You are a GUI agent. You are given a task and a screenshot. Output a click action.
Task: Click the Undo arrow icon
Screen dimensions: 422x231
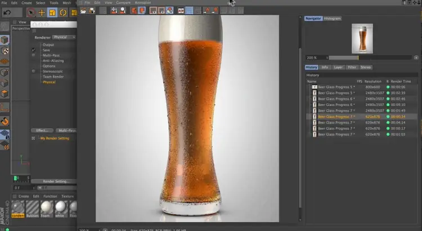[7, 12]
